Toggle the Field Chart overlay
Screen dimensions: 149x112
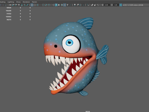point(43,5)
